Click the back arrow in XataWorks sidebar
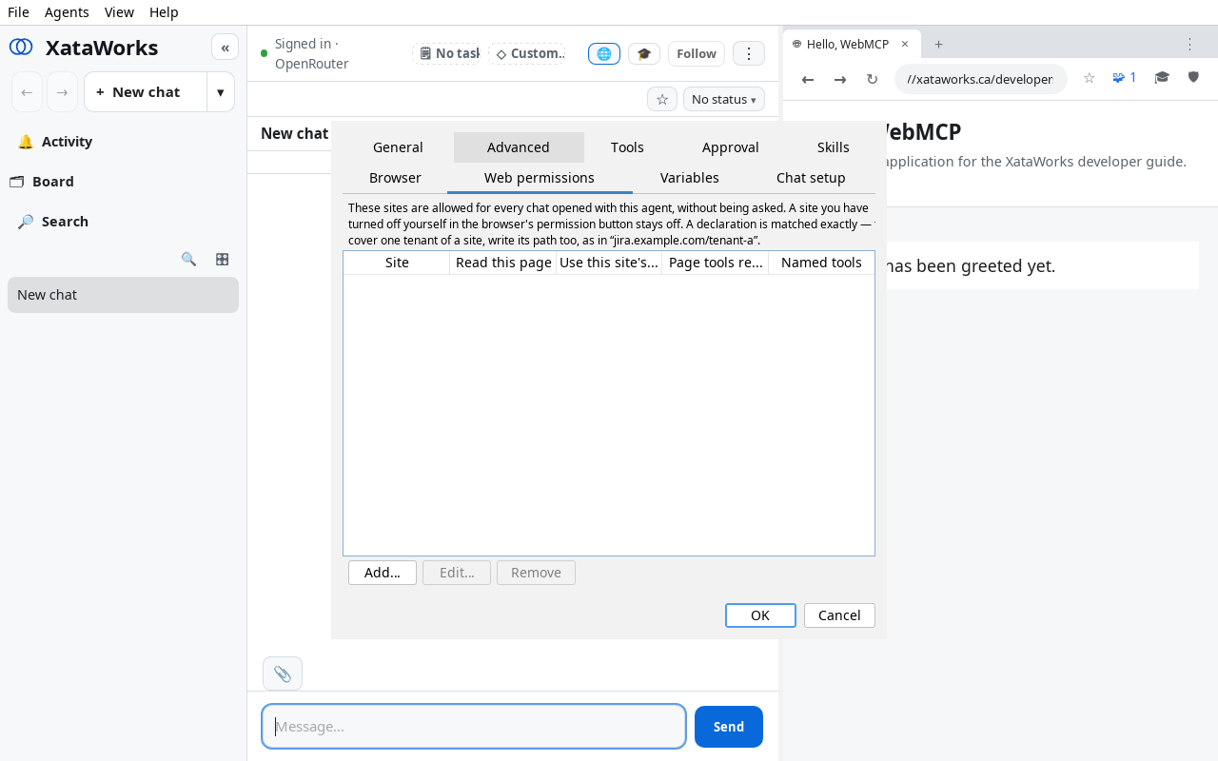This screenshot has height=761, width=1218. 27,92
